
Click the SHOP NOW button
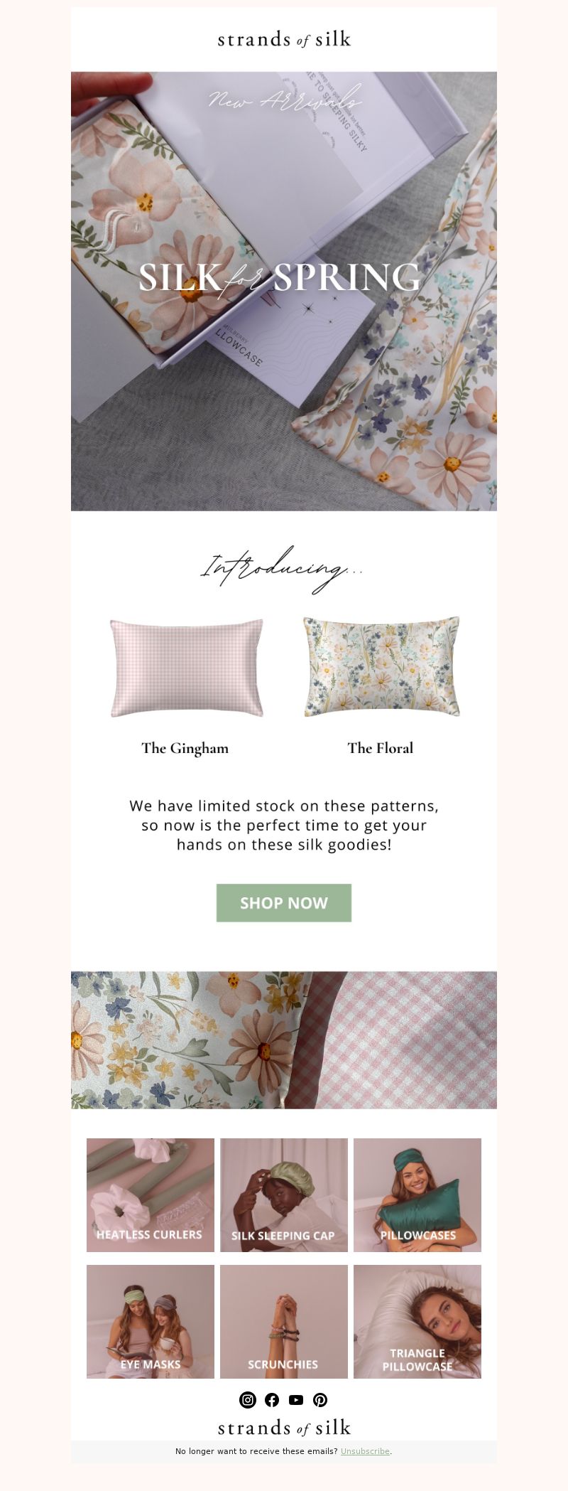[x=284, y=903]
